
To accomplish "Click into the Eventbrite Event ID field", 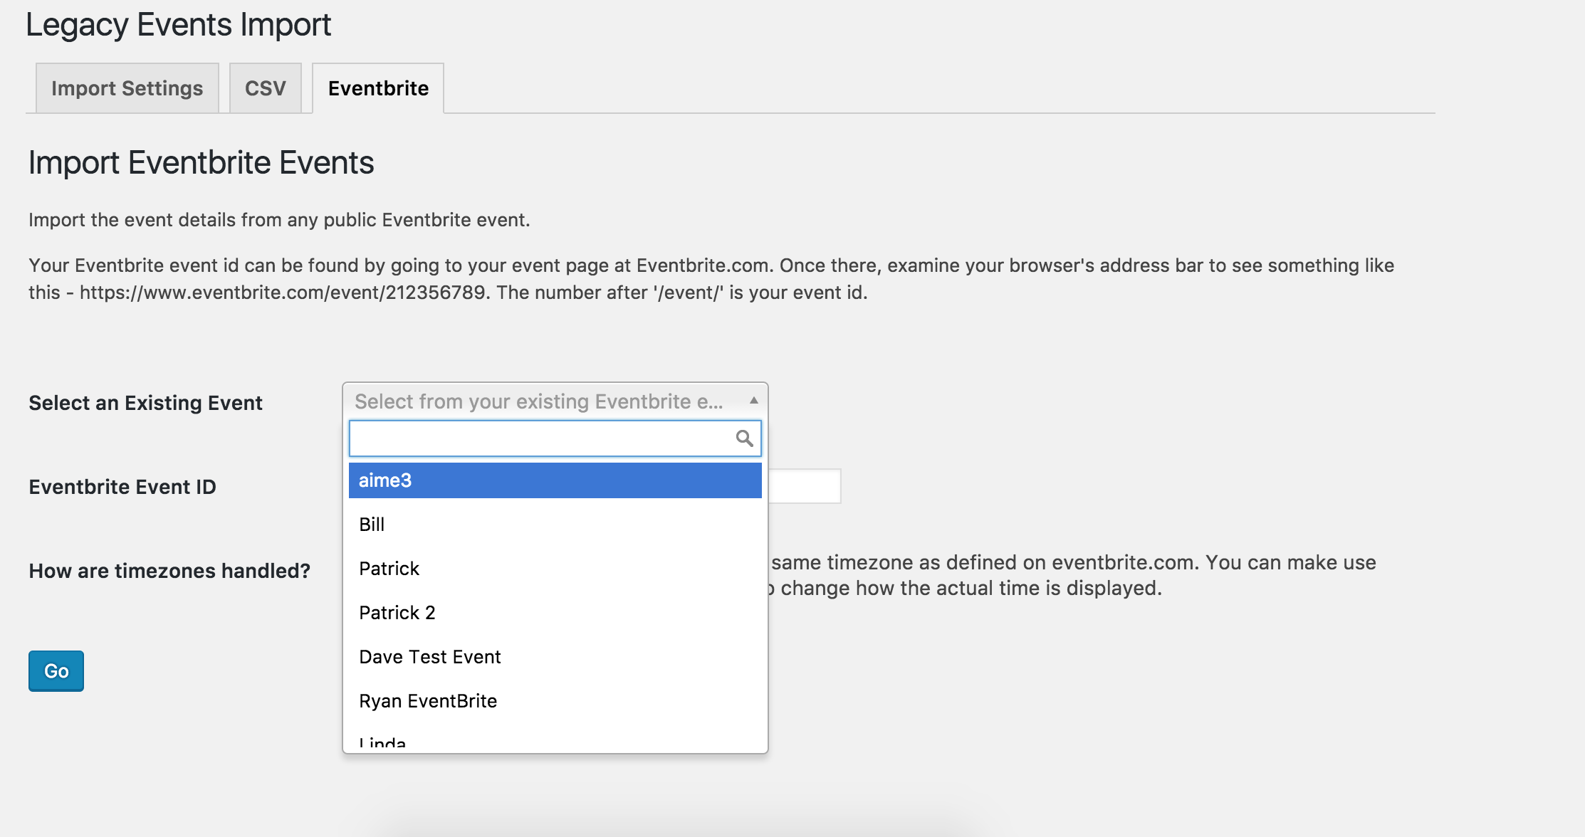I will 805,486.
